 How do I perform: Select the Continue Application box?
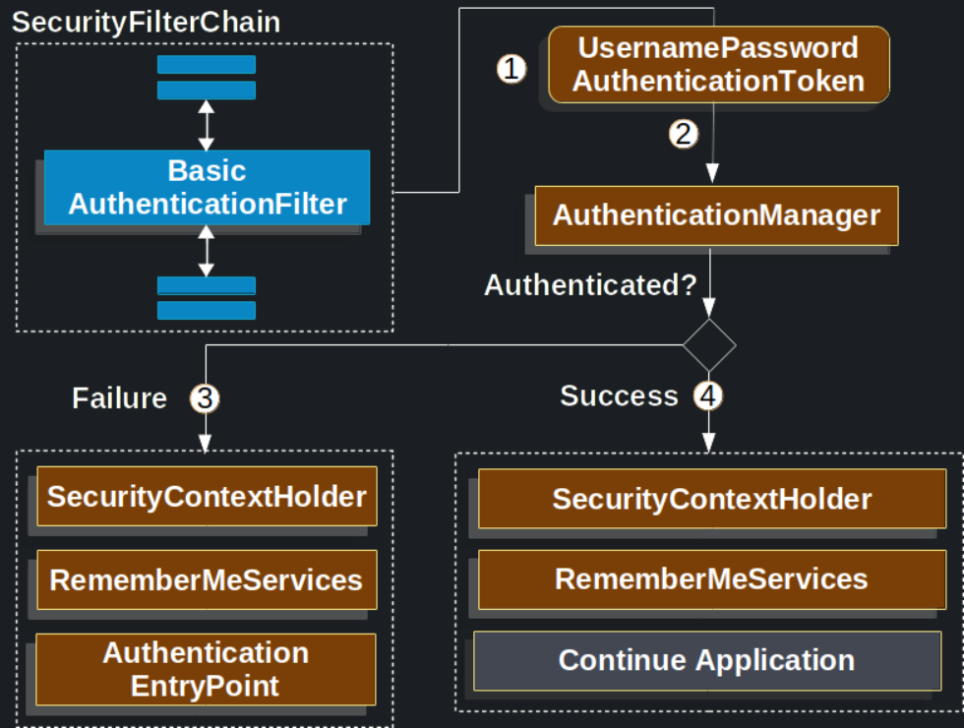tap(707, 660)
